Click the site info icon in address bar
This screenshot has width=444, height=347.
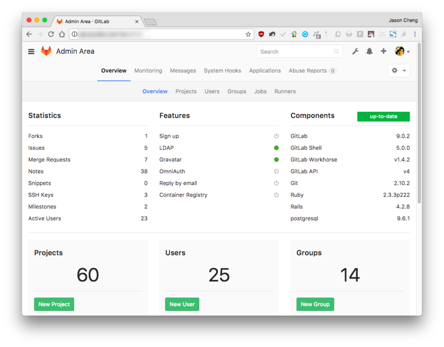75,34
